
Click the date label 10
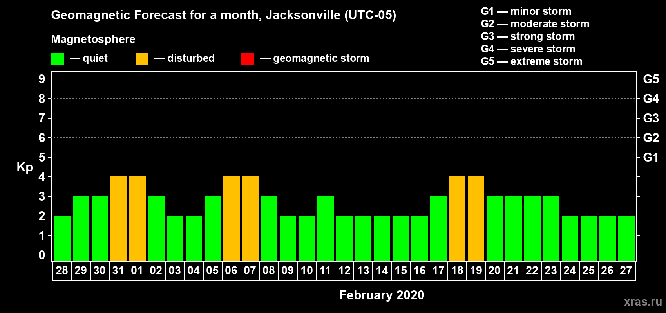point(307,270)
